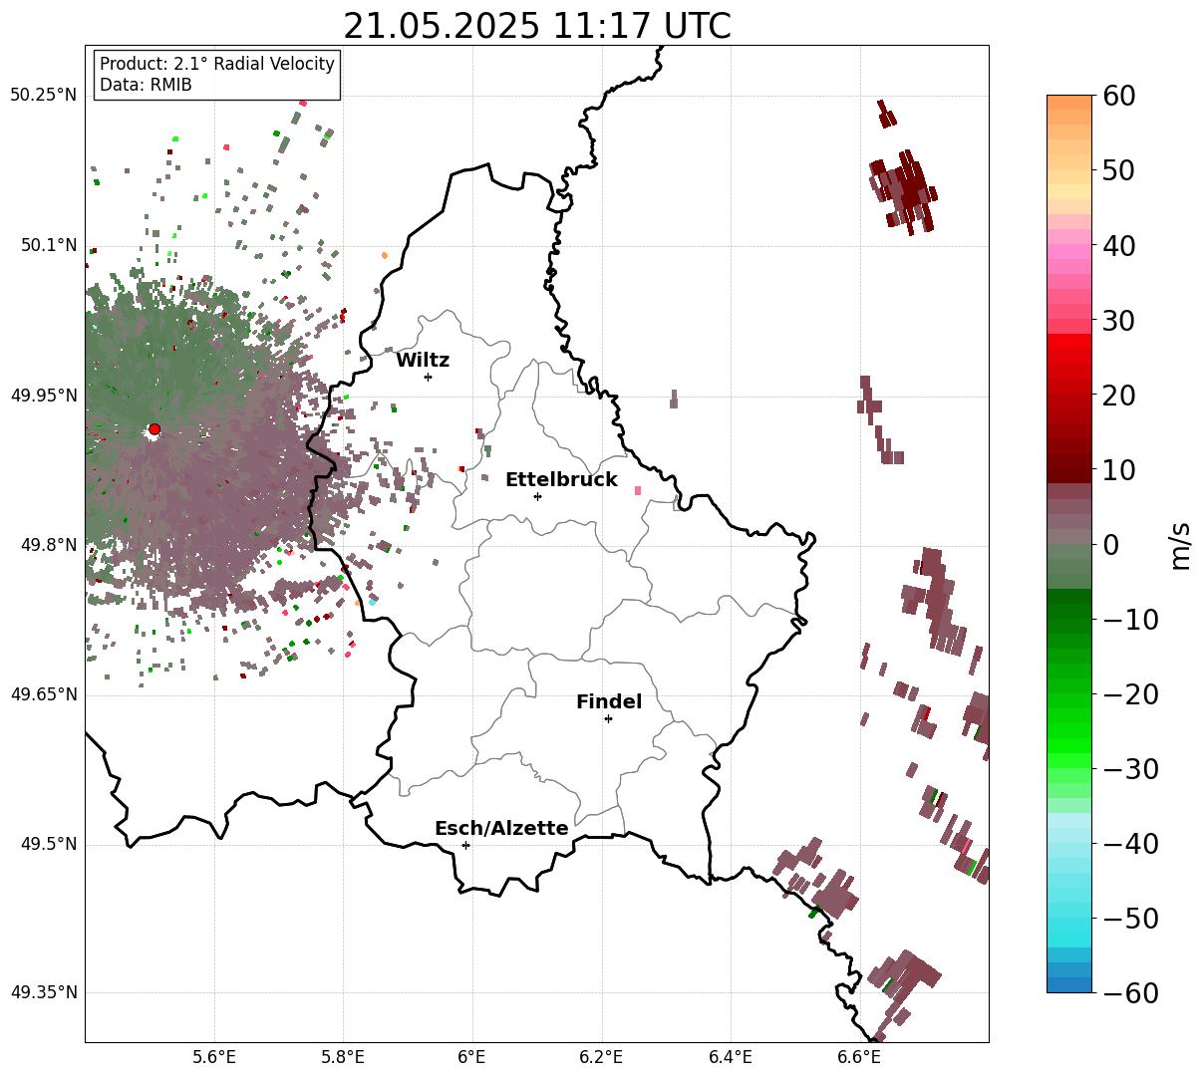Click the 6.6°E longitude label
The width and height of the screenshot is (1203, 1077).
point(859,1056)
